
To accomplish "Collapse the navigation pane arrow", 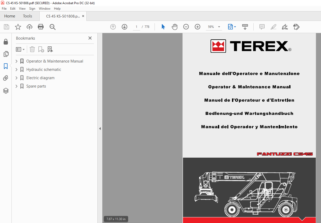I will [100, 128].
